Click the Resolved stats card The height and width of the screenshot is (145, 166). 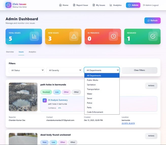tap(142, 36)
